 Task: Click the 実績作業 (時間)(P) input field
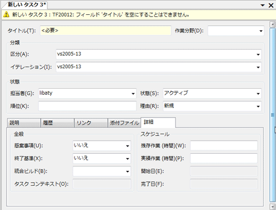click(224, 158)
